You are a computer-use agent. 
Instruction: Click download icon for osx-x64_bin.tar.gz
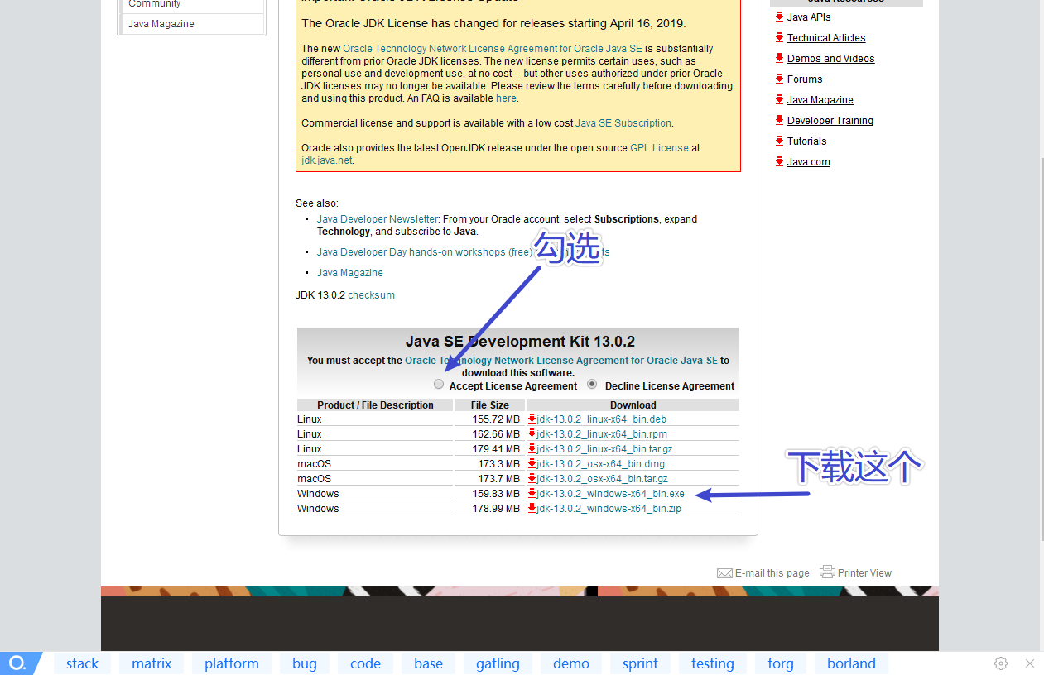click(532, 478)
